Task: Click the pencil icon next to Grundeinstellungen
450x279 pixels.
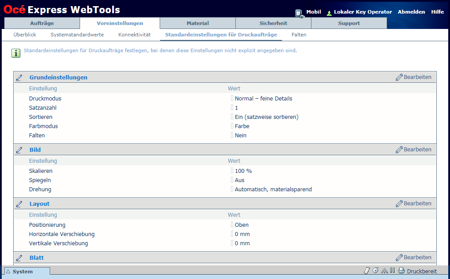Action: point(19,78)
